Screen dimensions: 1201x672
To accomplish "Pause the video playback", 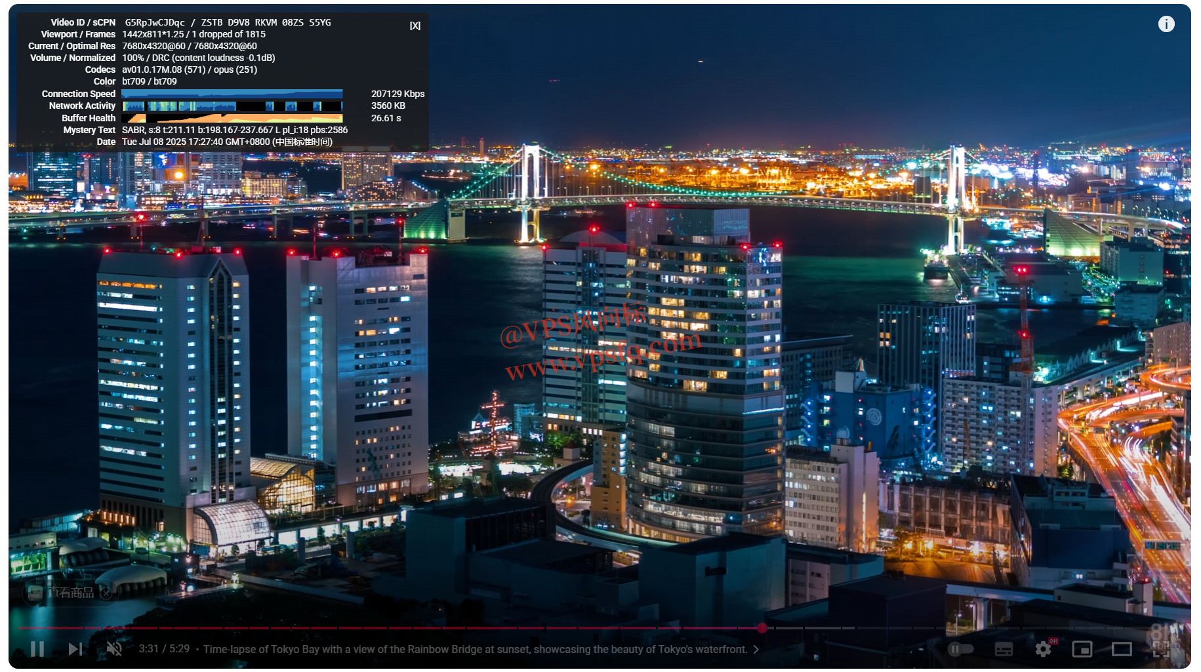I will pyautogui.click(x=37, y=649).
